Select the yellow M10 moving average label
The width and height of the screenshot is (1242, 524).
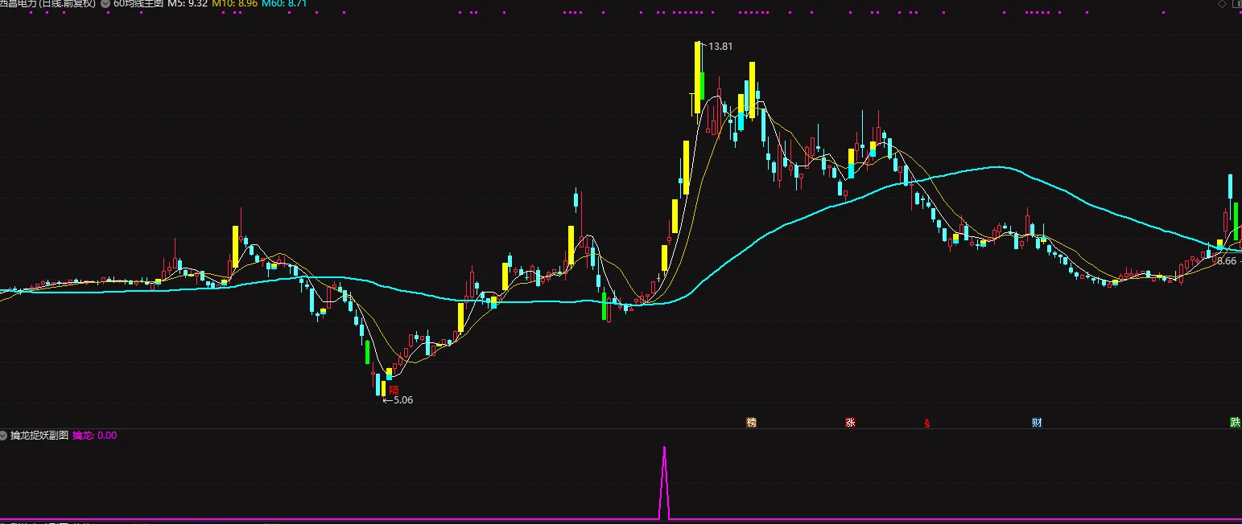tap(234, 4)
